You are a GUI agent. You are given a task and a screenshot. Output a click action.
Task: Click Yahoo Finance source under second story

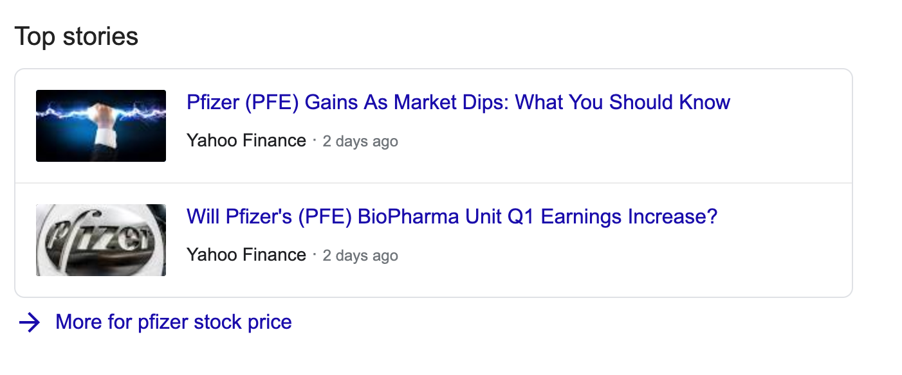[246, 255]
